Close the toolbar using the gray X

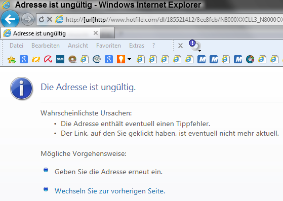180,46
